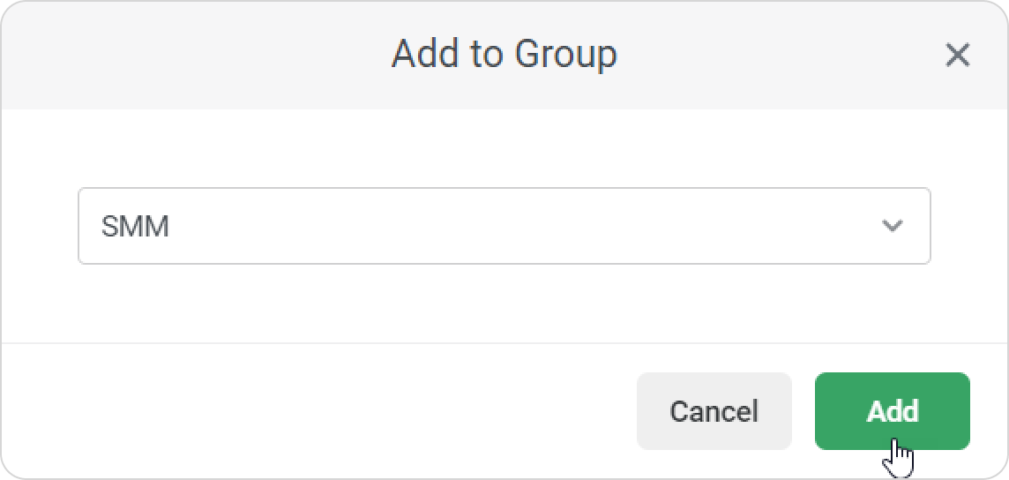Image resolution: width=1009 pixels, height=480 pixels.
Task: Select the group picker field
Action: tap(504, 226)
